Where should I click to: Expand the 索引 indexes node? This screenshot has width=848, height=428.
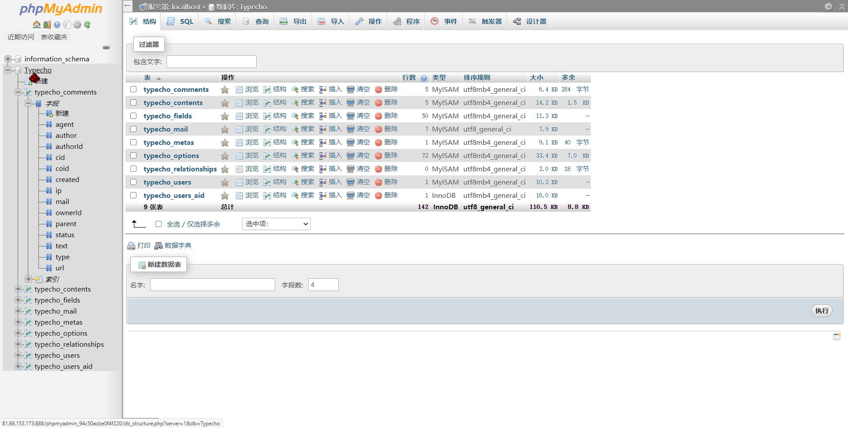coord(28,279)
